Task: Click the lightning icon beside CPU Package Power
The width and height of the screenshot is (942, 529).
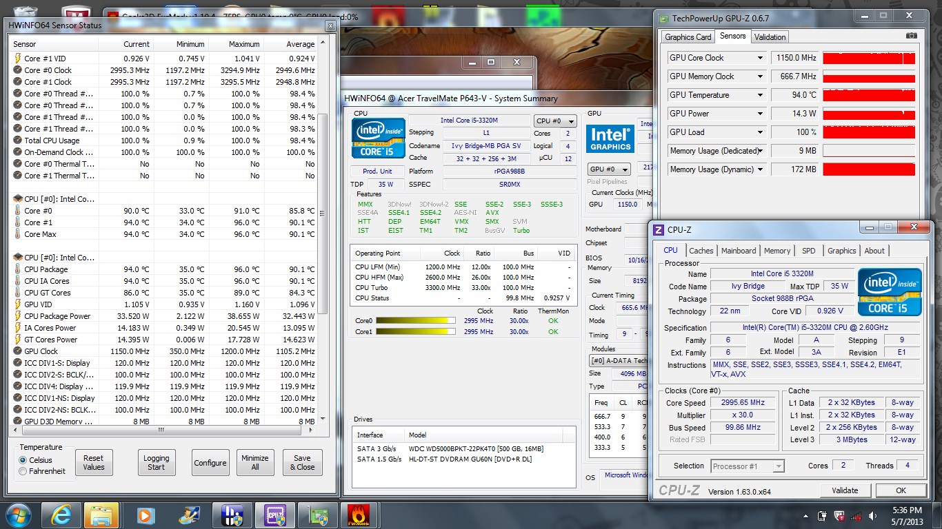Action: click(17, 316)
